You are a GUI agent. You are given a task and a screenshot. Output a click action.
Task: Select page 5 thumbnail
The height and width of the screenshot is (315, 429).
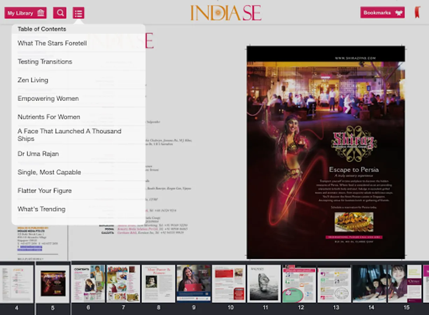[53, 284]
